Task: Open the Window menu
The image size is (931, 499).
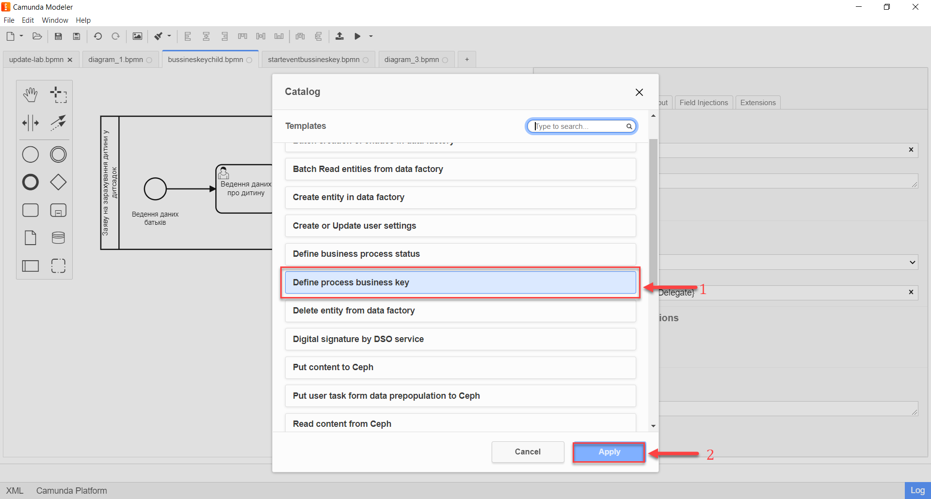Action: [x=55, y=20]
